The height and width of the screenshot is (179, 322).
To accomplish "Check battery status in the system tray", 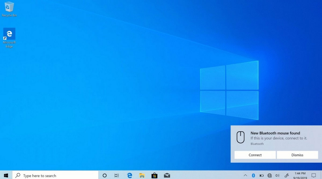I will [261, 176].
